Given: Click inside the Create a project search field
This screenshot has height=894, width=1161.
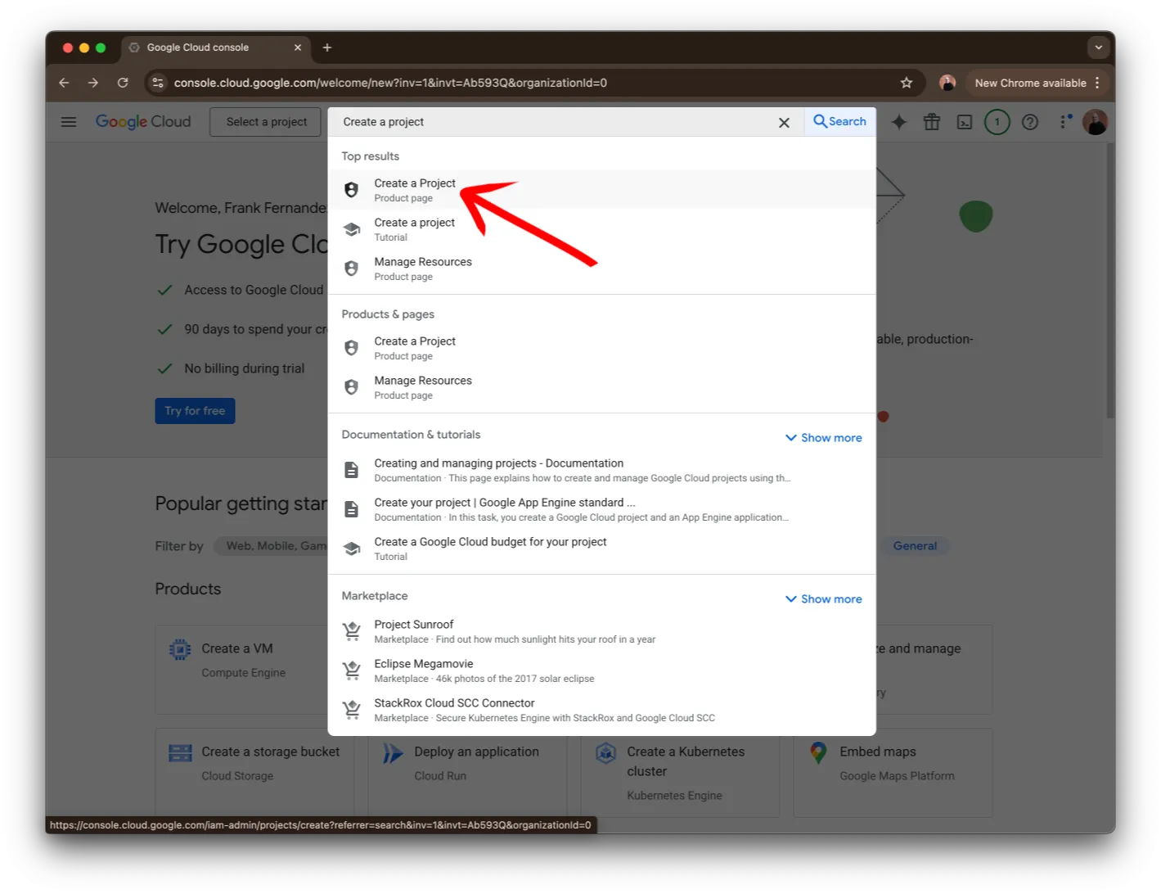Looking at the screenshot, I should point(556,122).
